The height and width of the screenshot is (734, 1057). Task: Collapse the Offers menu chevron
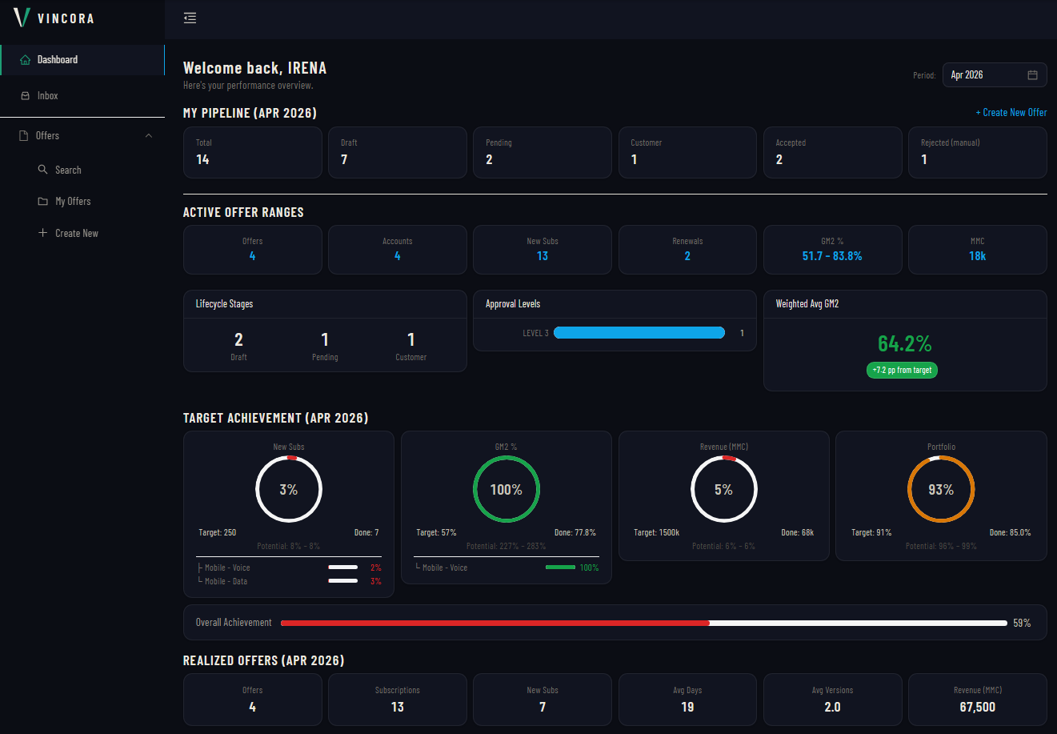pyautogui.click(x=149, y=136)
